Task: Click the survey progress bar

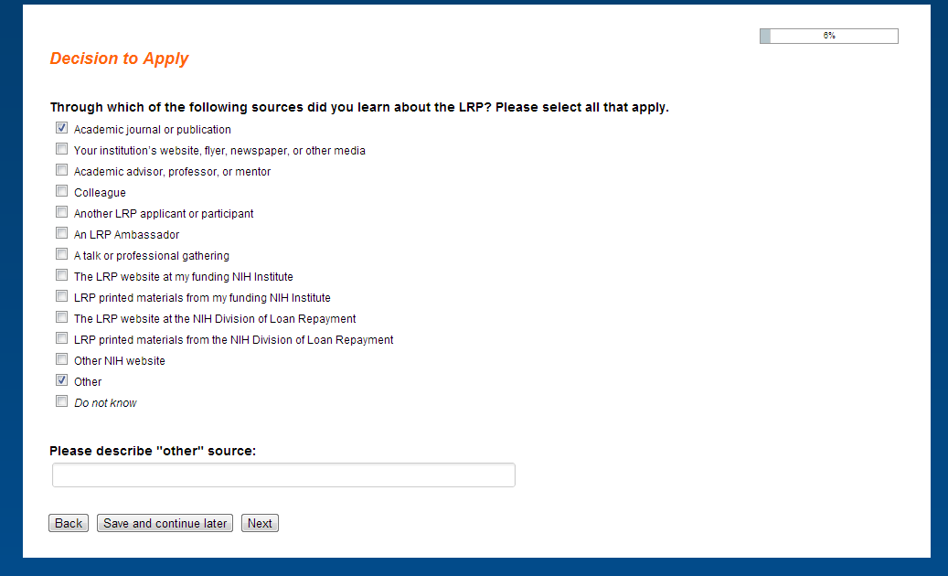Action: (x=828, y=36)
